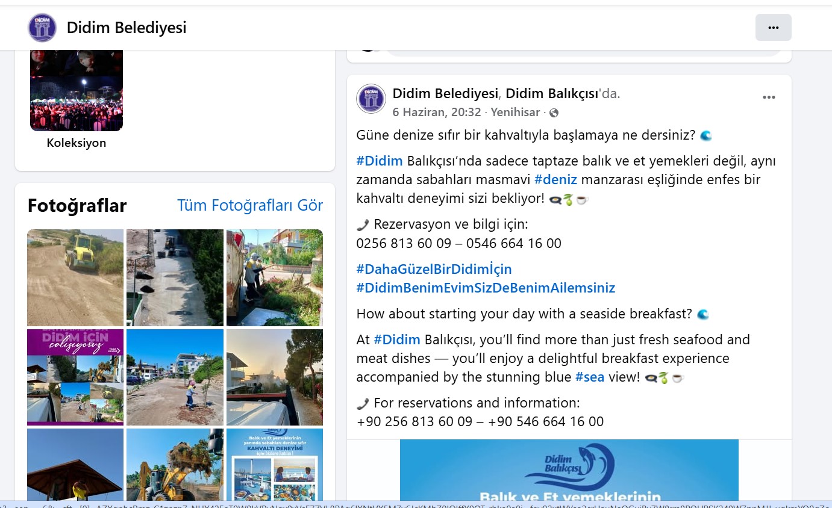Open the #Didim hashtag in English paragraph
This screenshot has height=508, width=832.
point(397,339)
